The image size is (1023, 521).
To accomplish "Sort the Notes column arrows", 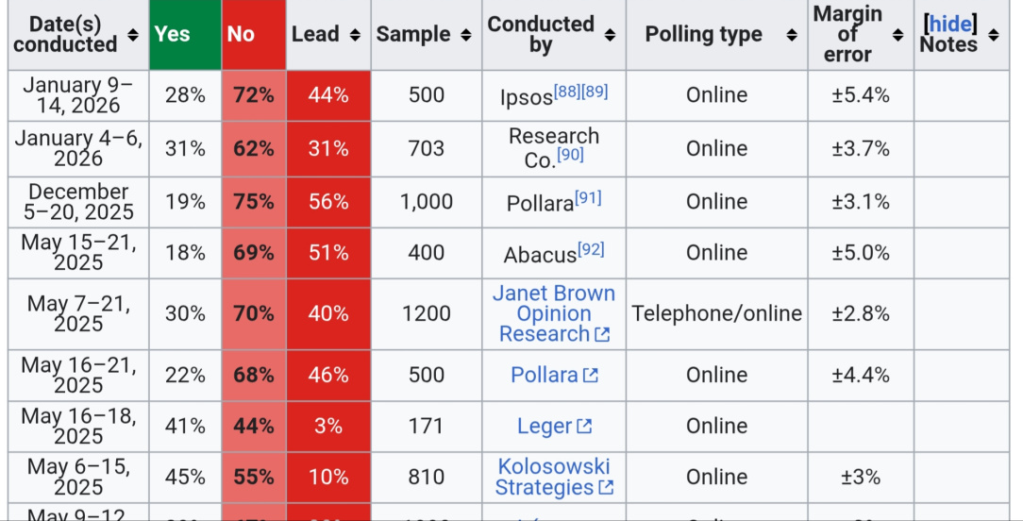I will [993, 35].
